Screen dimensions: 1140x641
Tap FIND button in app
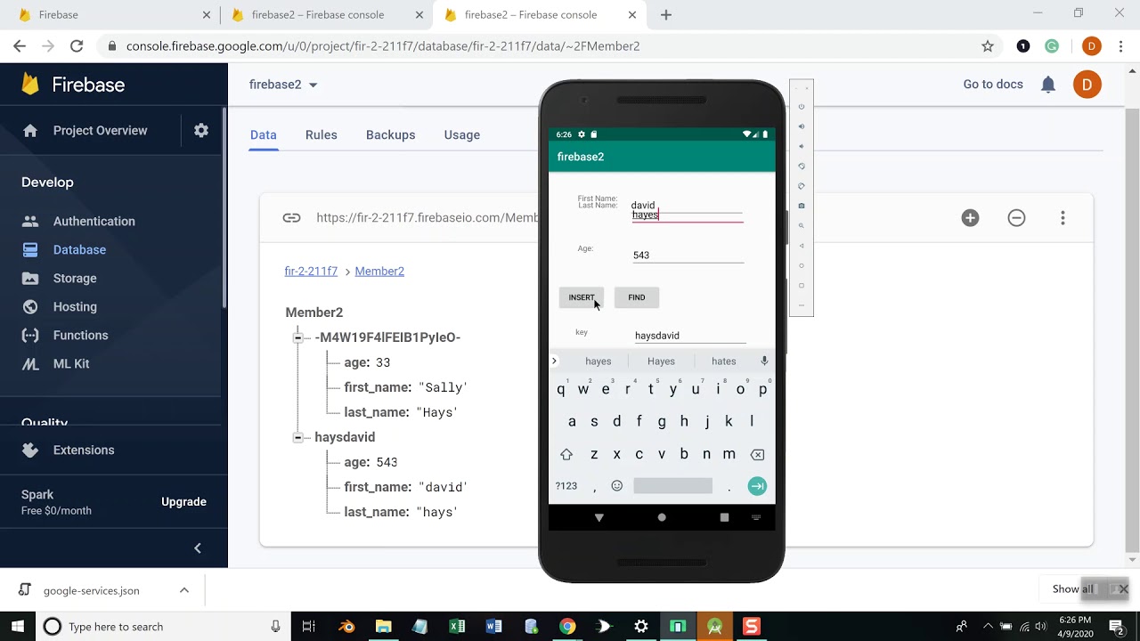(637, 297)
